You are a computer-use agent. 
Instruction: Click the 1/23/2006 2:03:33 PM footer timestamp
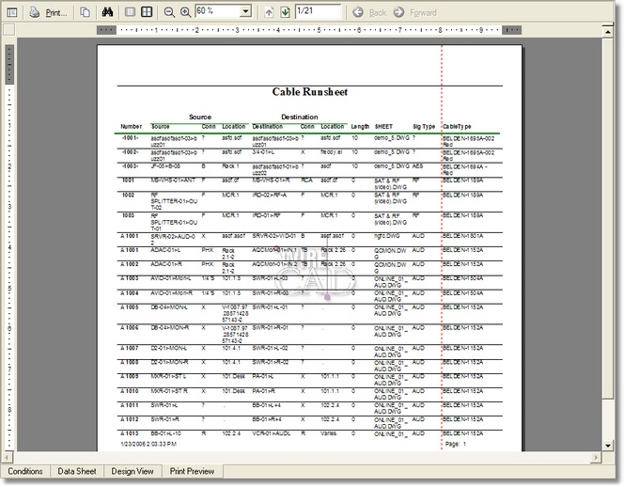(x=148, y=444)
